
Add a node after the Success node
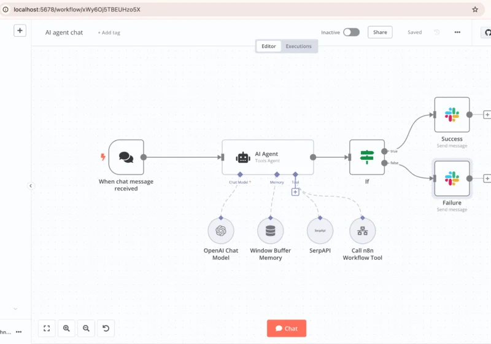click(x=487, y=115)
